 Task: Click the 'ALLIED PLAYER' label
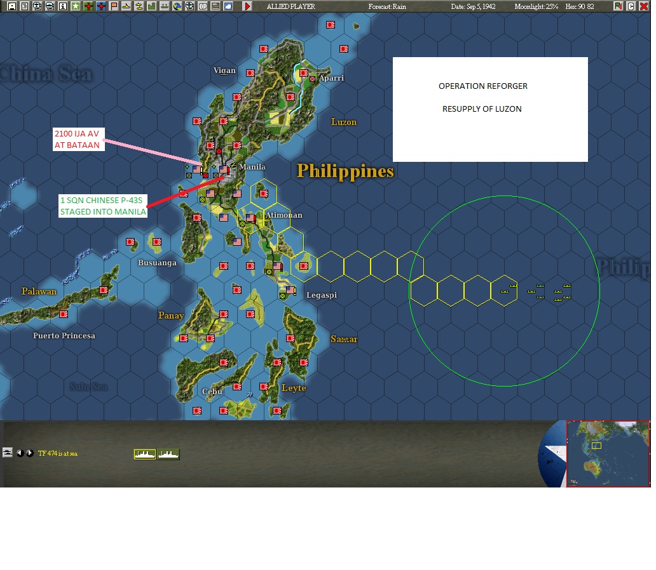click(291, 7)
